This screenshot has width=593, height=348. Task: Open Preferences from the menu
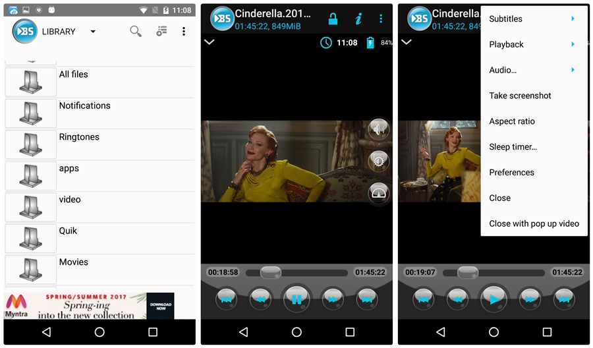[534, 173]
